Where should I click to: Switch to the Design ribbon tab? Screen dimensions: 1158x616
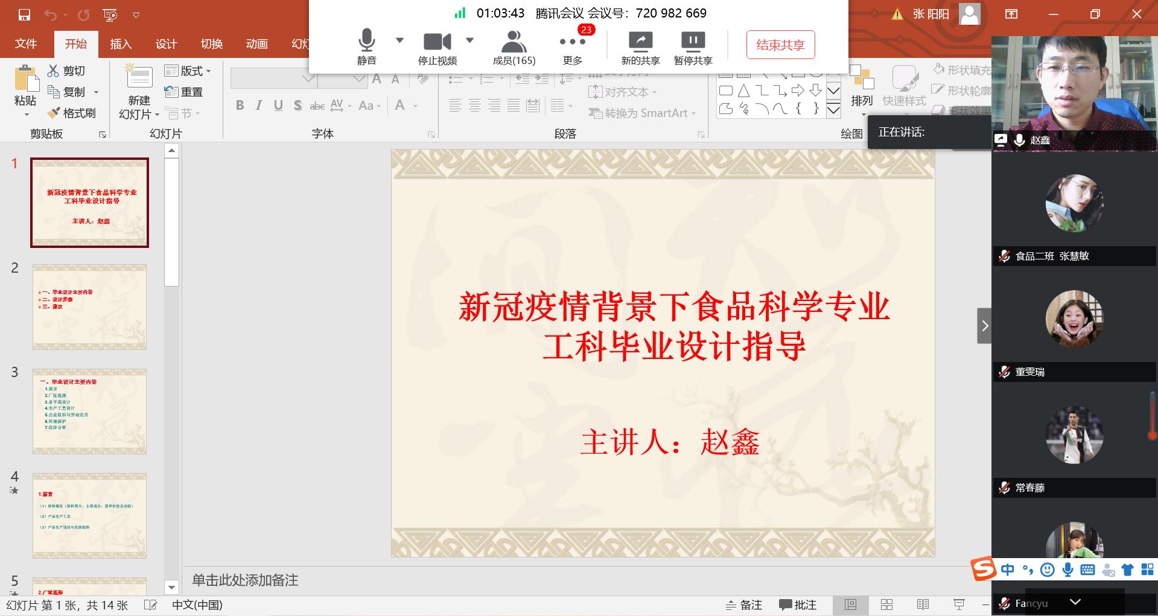[166, 43]
